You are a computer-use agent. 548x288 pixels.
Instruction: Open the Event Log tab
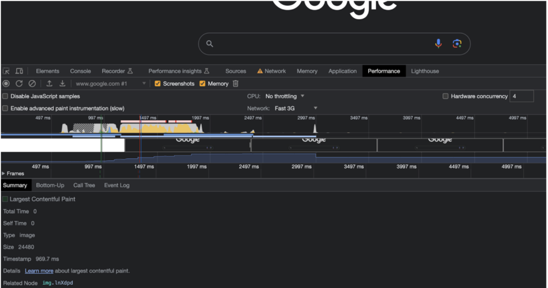117,185
